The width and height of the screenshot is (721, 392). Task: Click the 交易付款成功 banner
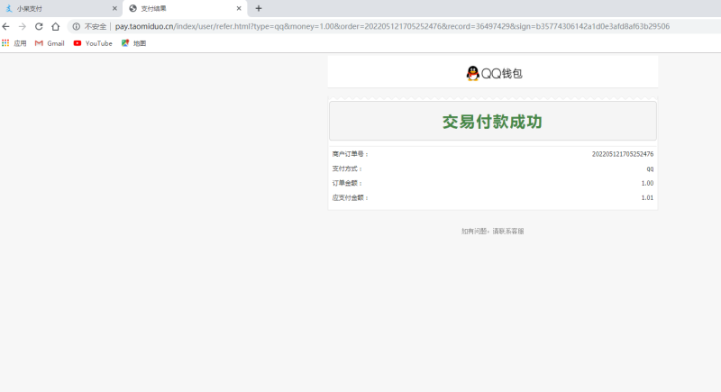click(x=492, y=122)
